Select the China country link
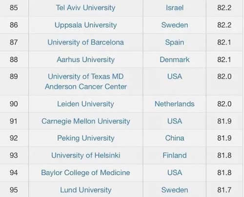The width and height of the screenshot is (244, 197). (175, 138)
